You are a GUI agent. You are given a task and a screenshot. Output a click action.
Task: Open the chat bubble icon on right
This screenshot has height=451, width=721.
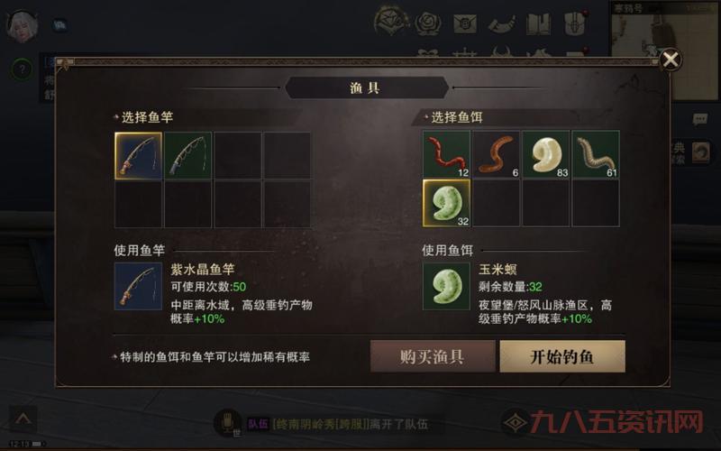click(700, 120)
